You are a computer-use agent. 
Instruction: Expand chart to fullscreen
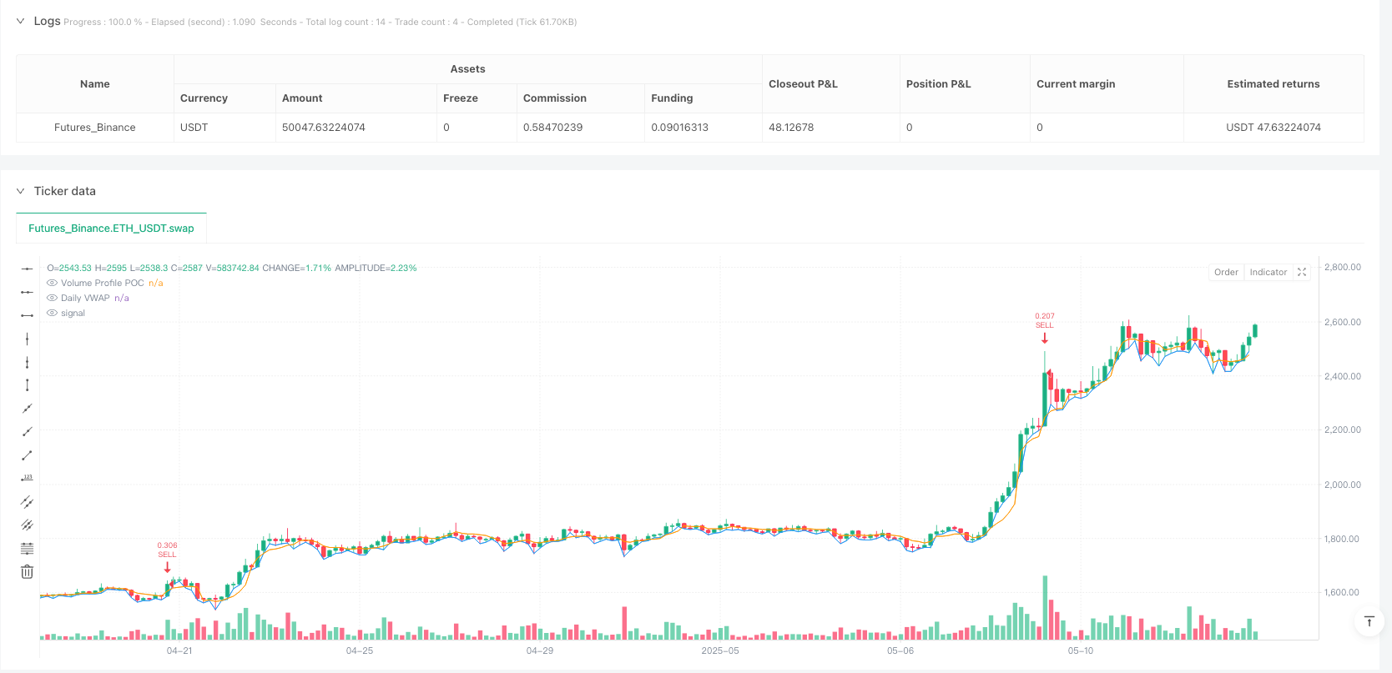[1301, 273]
